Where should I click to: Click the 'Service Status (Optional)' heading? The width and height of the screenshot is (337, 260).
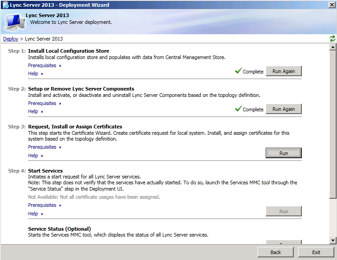click(59, 229)
